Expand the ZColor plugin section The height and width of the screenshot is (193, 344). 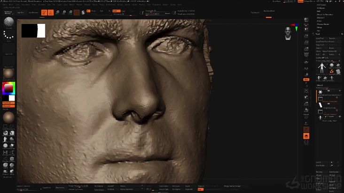click(x=319, y=21)
